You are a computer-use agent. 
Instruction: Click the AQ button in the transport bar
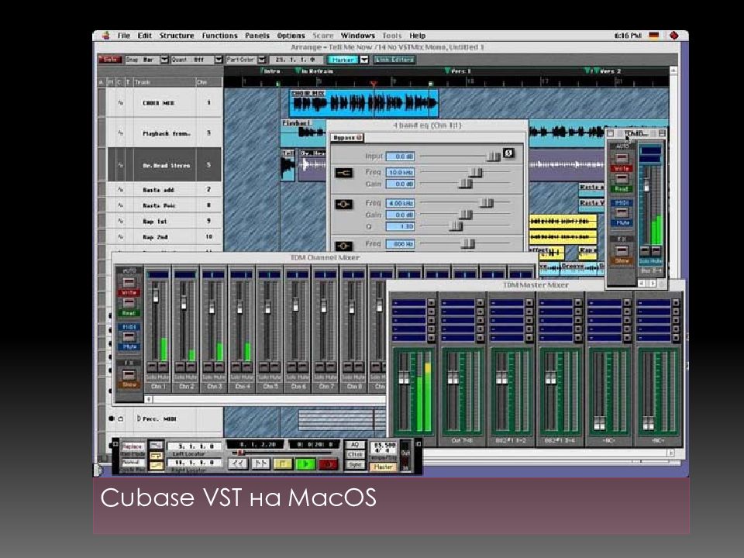point(355,445)
